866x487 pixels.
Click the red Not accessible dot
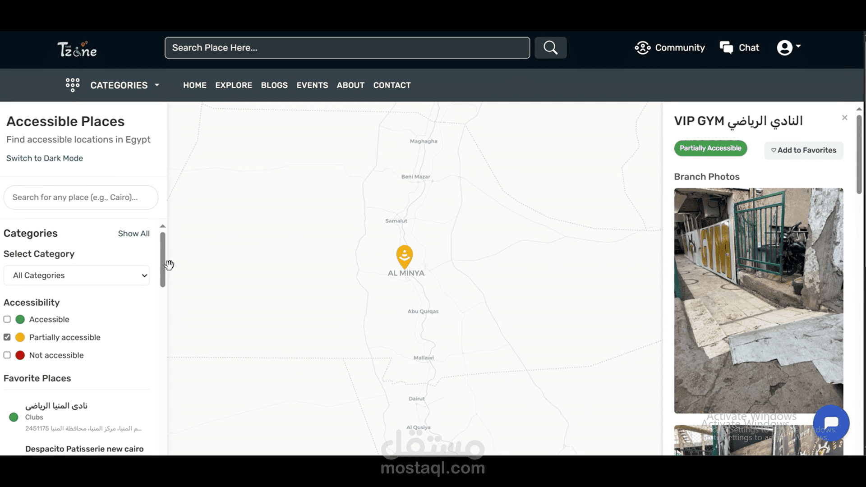point(20,355)
